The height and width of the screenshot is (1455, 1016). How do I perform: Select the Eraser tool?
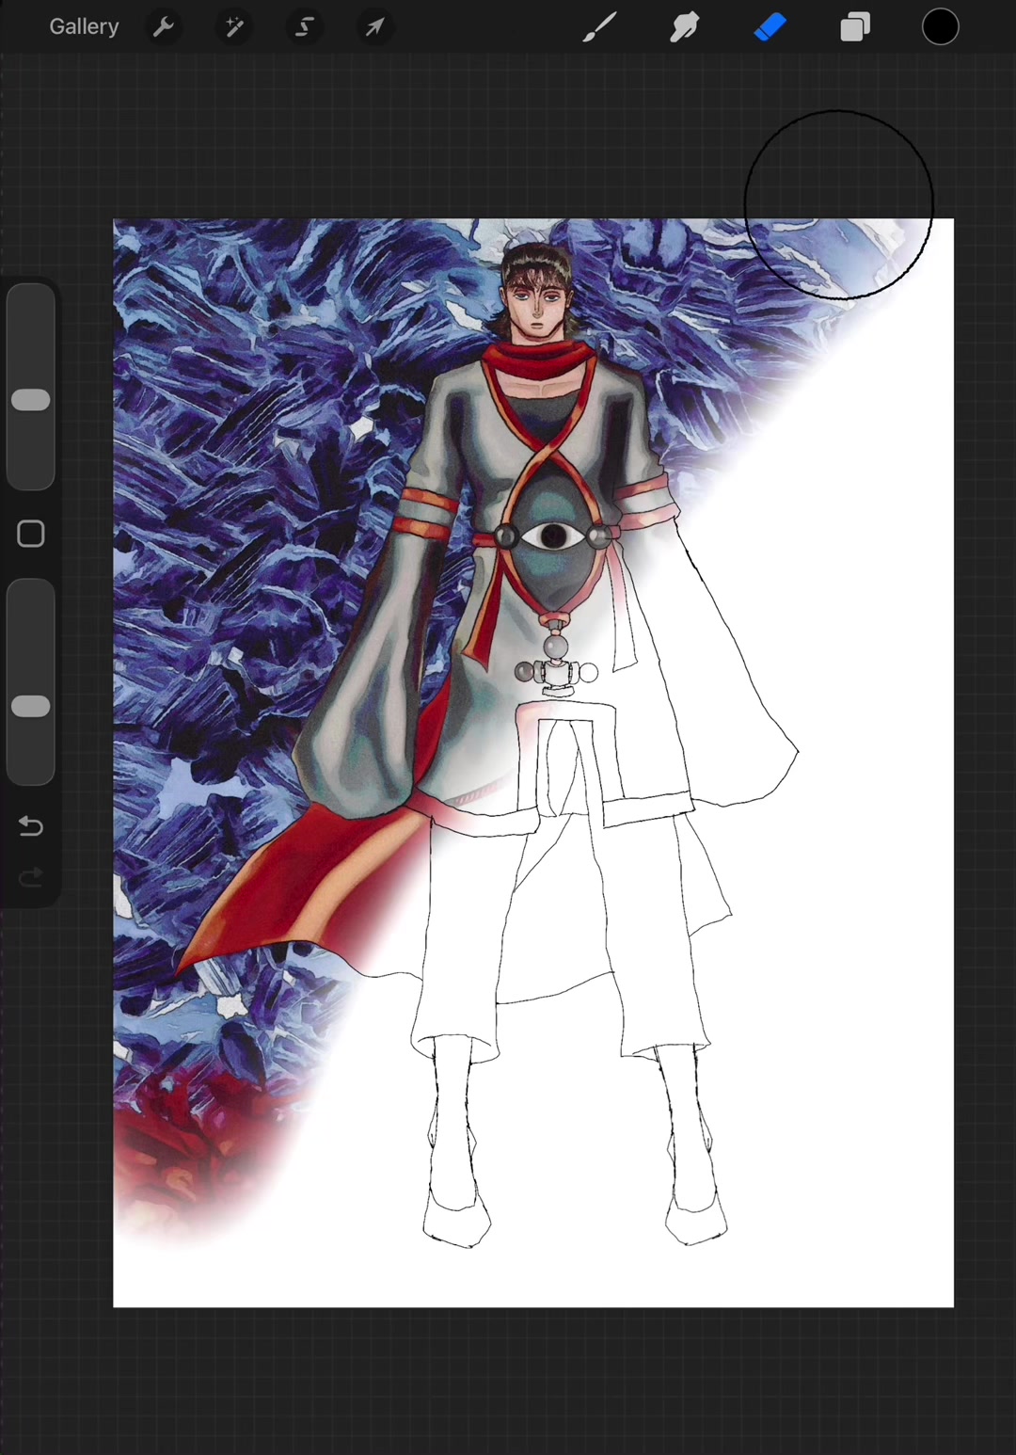click(x=770, y=27)
